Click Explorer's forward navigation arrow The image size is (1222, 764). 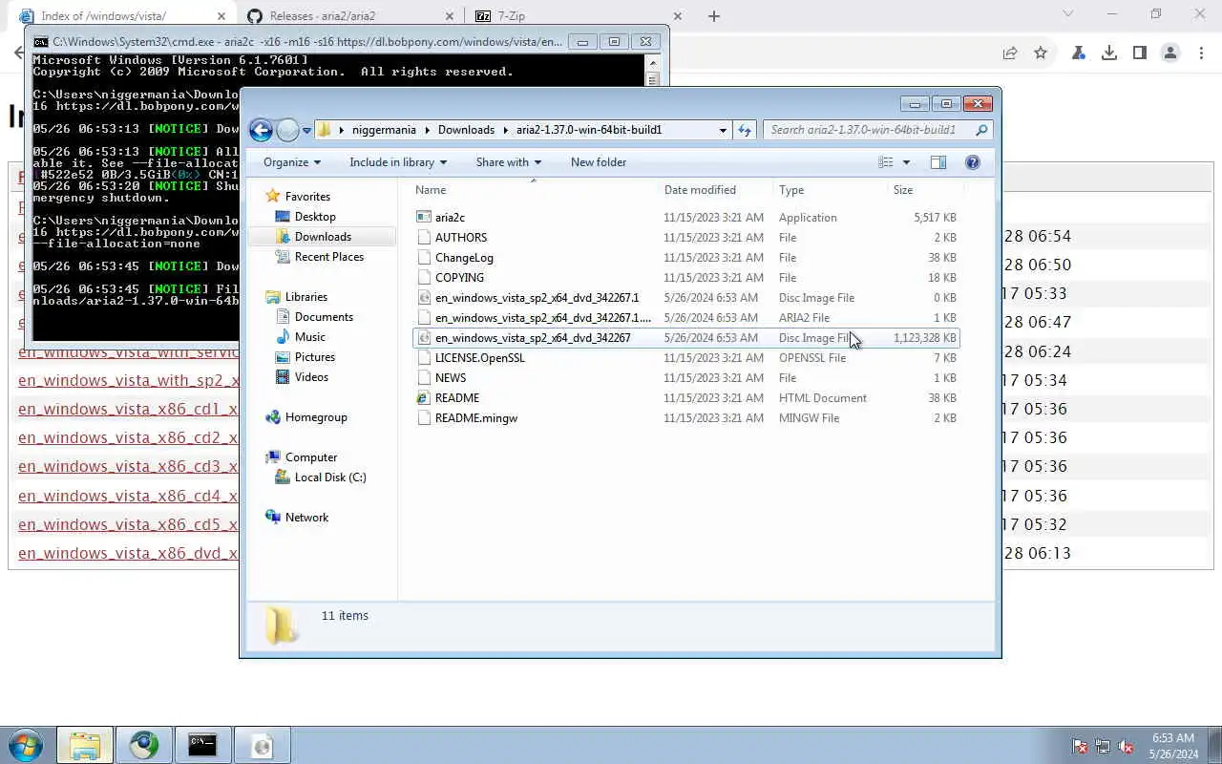287,130
